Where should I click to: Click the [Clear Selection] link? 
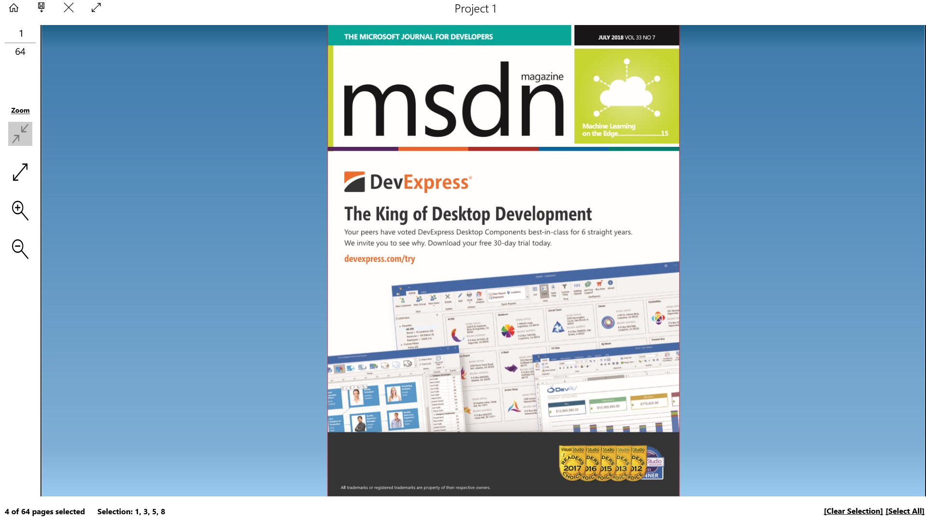click(x=853, y=511)
